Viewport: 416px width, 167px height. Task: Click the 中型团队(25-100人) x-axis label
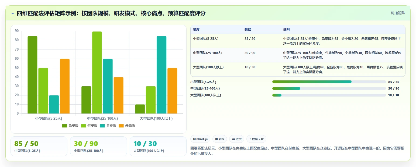coord(102,118)
